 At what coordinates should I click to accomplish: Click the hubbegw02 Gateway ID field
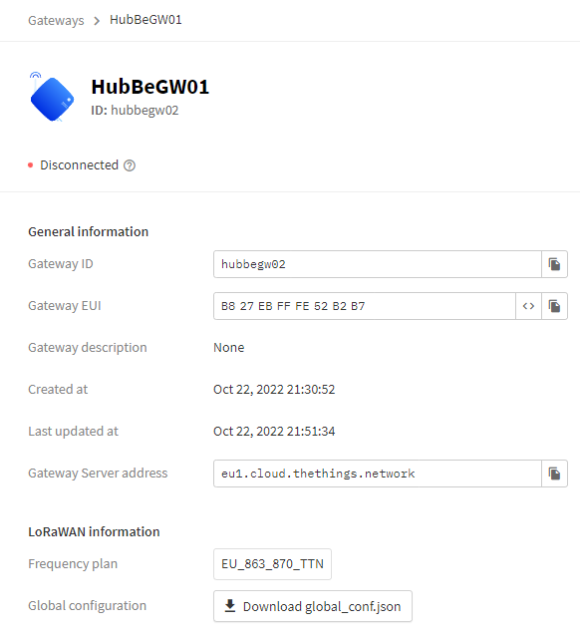coord(378,264)
